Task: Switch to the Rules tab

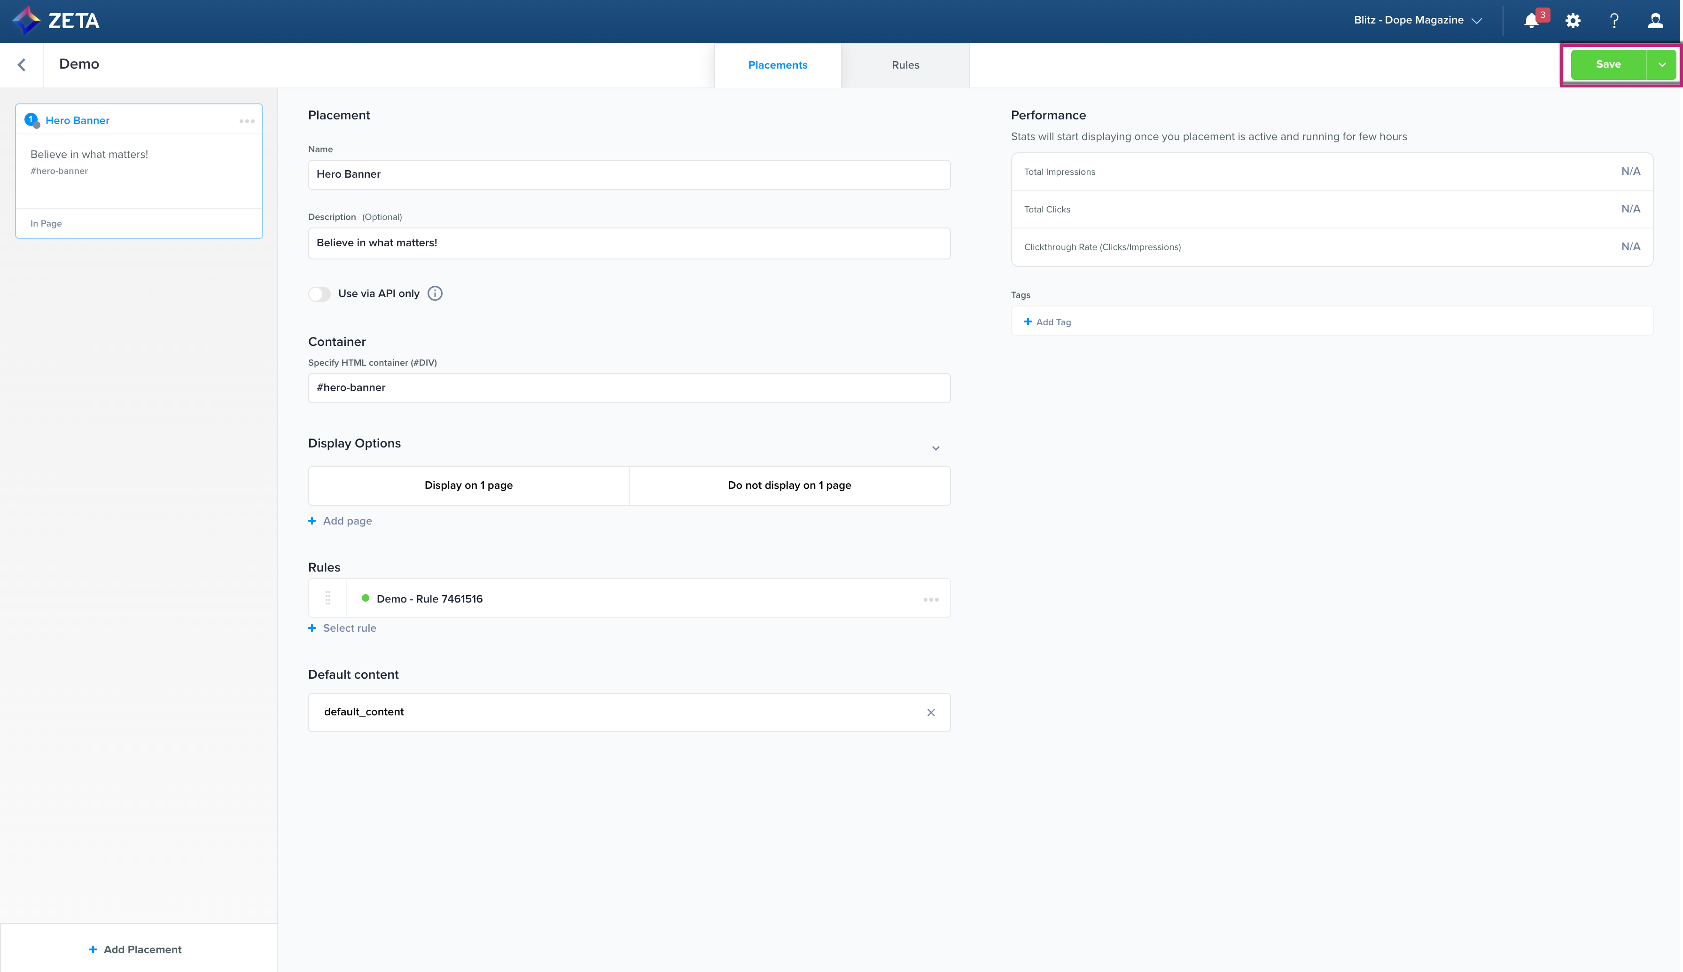Action: pyautogui.click(x=905, y=65)
